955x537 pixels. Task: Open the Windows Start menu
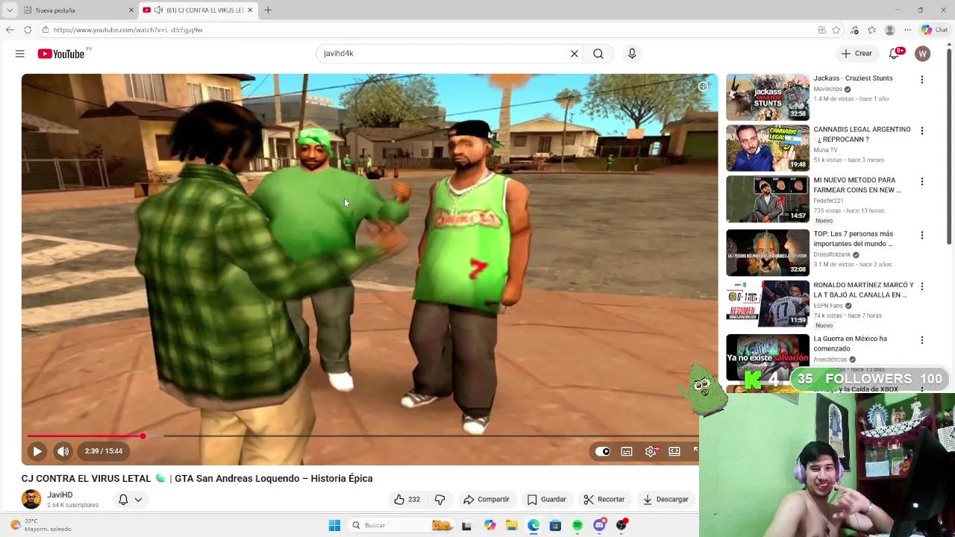334,525
